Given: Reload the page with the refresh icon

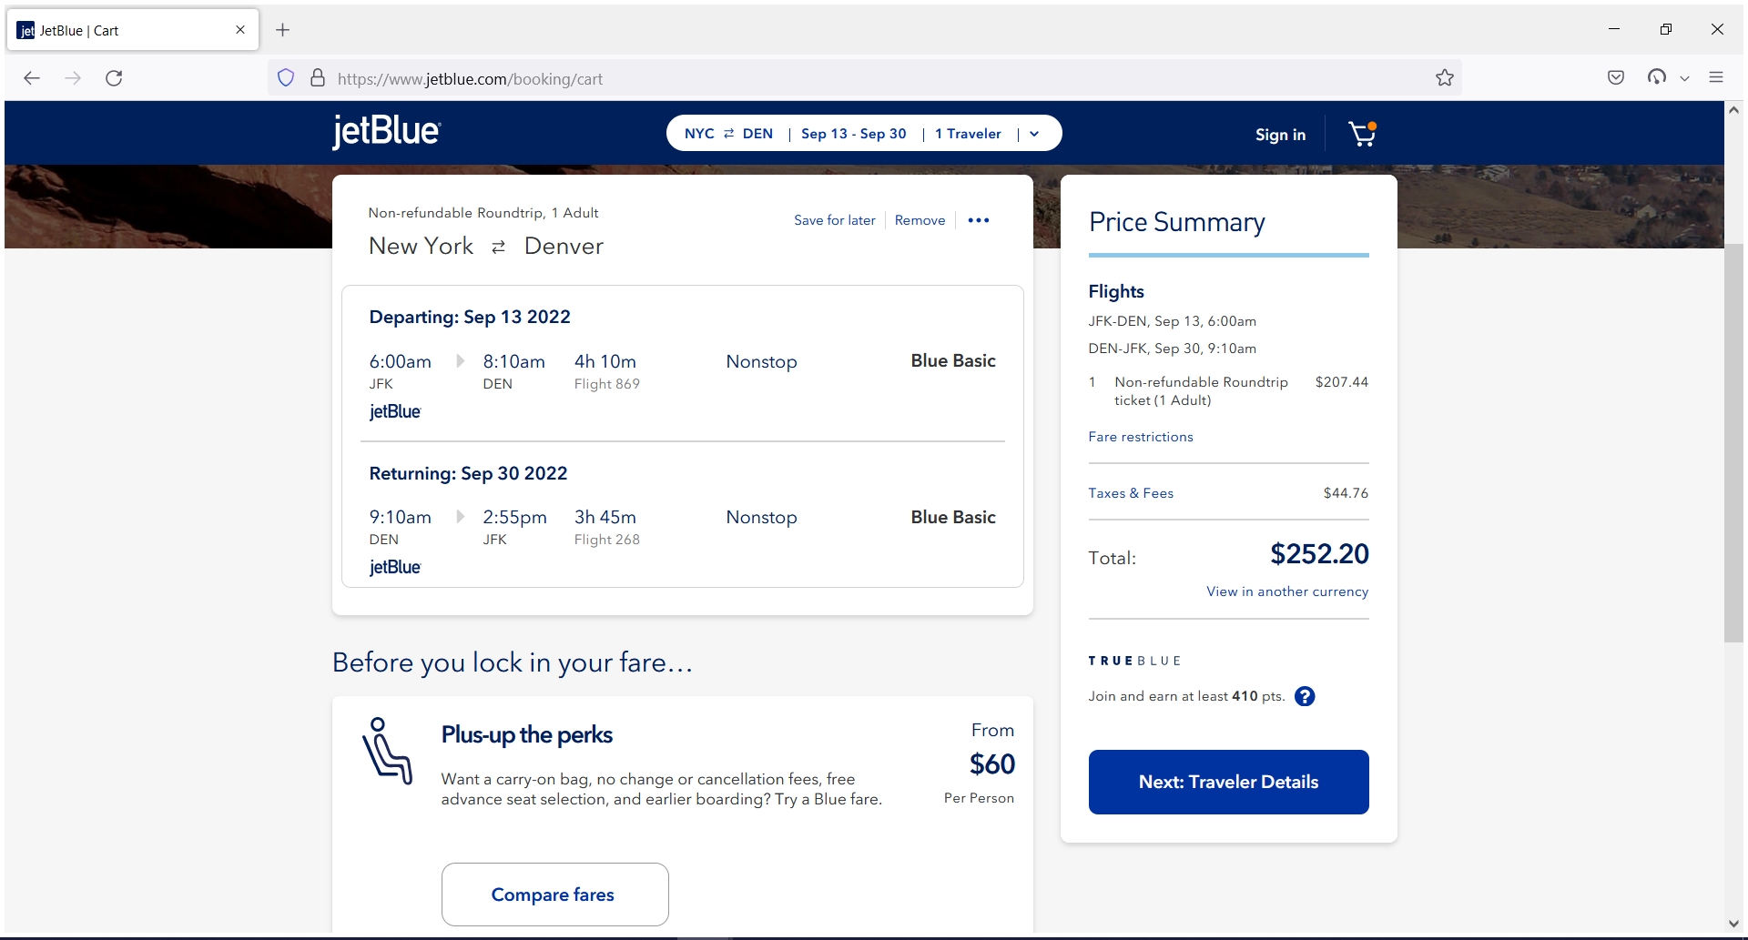Looking at the screenshot, I should click(114, 78).
